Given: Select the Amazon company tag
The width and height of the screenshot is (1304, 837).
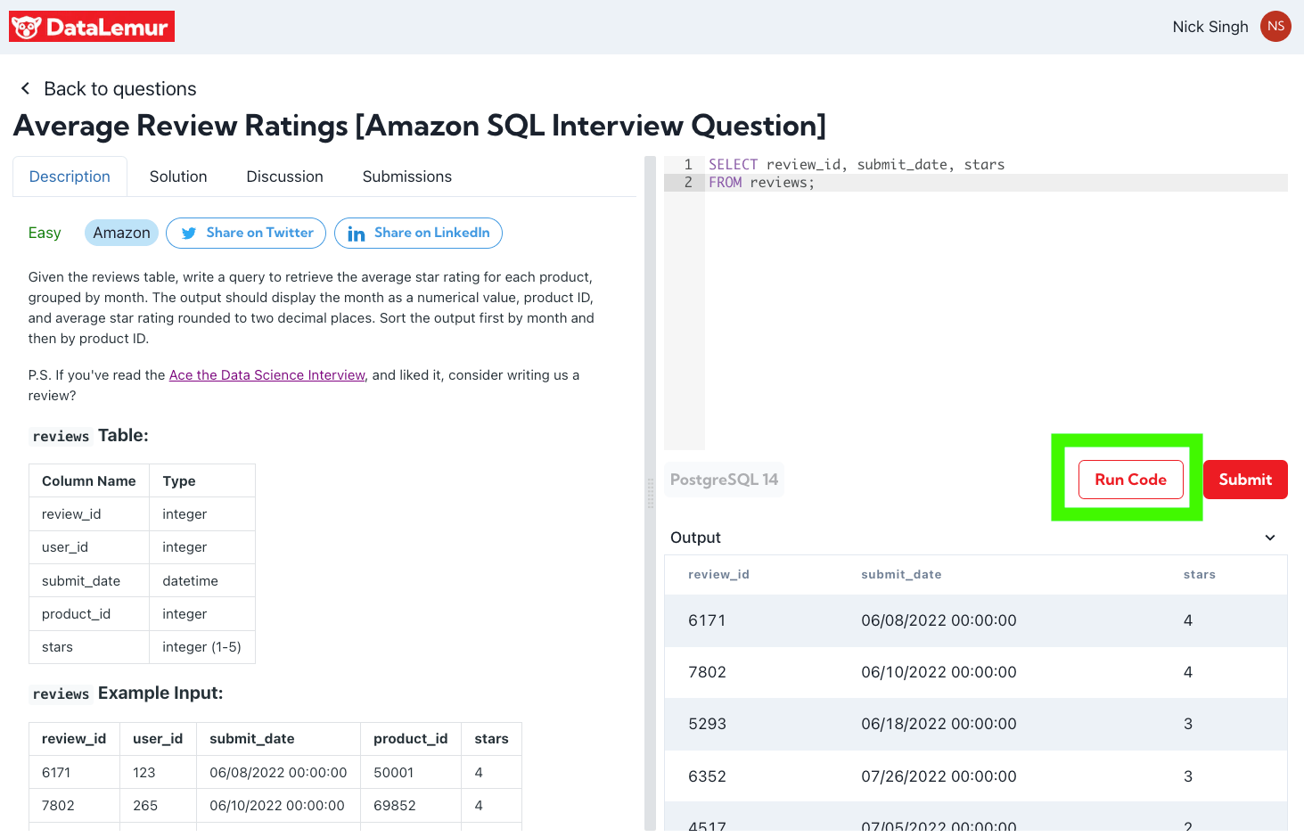Looking at the screenshot, I should click(121, 233).
